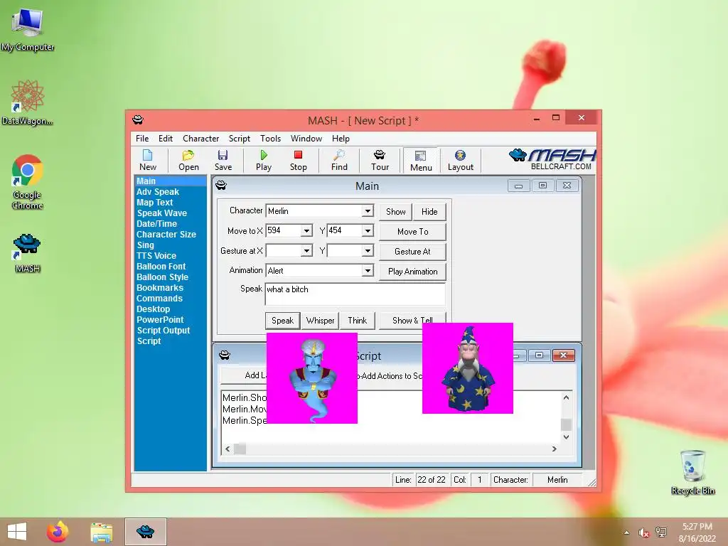The image size is (728, 546).
Task: Open File Explorer from the taskbar
Action: click(x=101, y=532)
